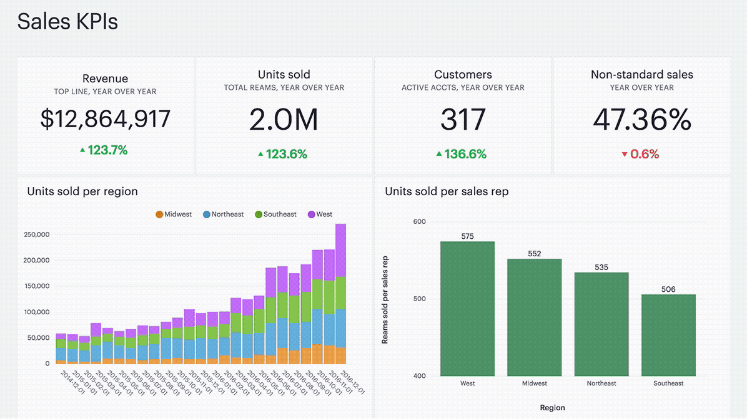Select the Northeast legend label in region chart
The width and height of the screenshot is (747, 419).
(x=228, y=214)
